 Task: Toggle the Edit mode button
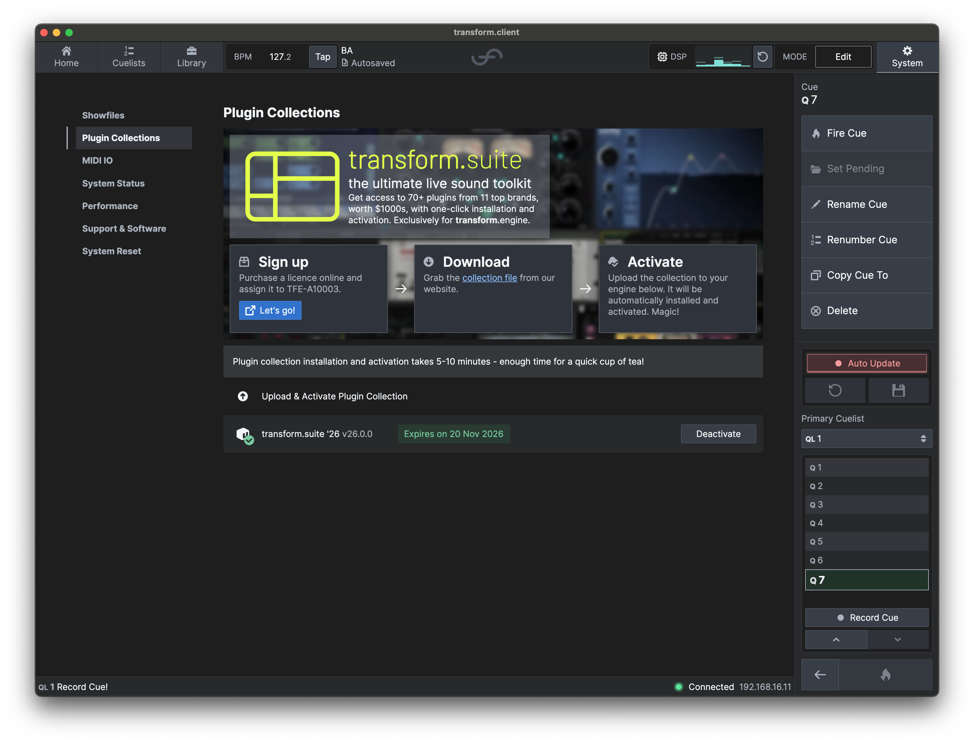point(843,57)
